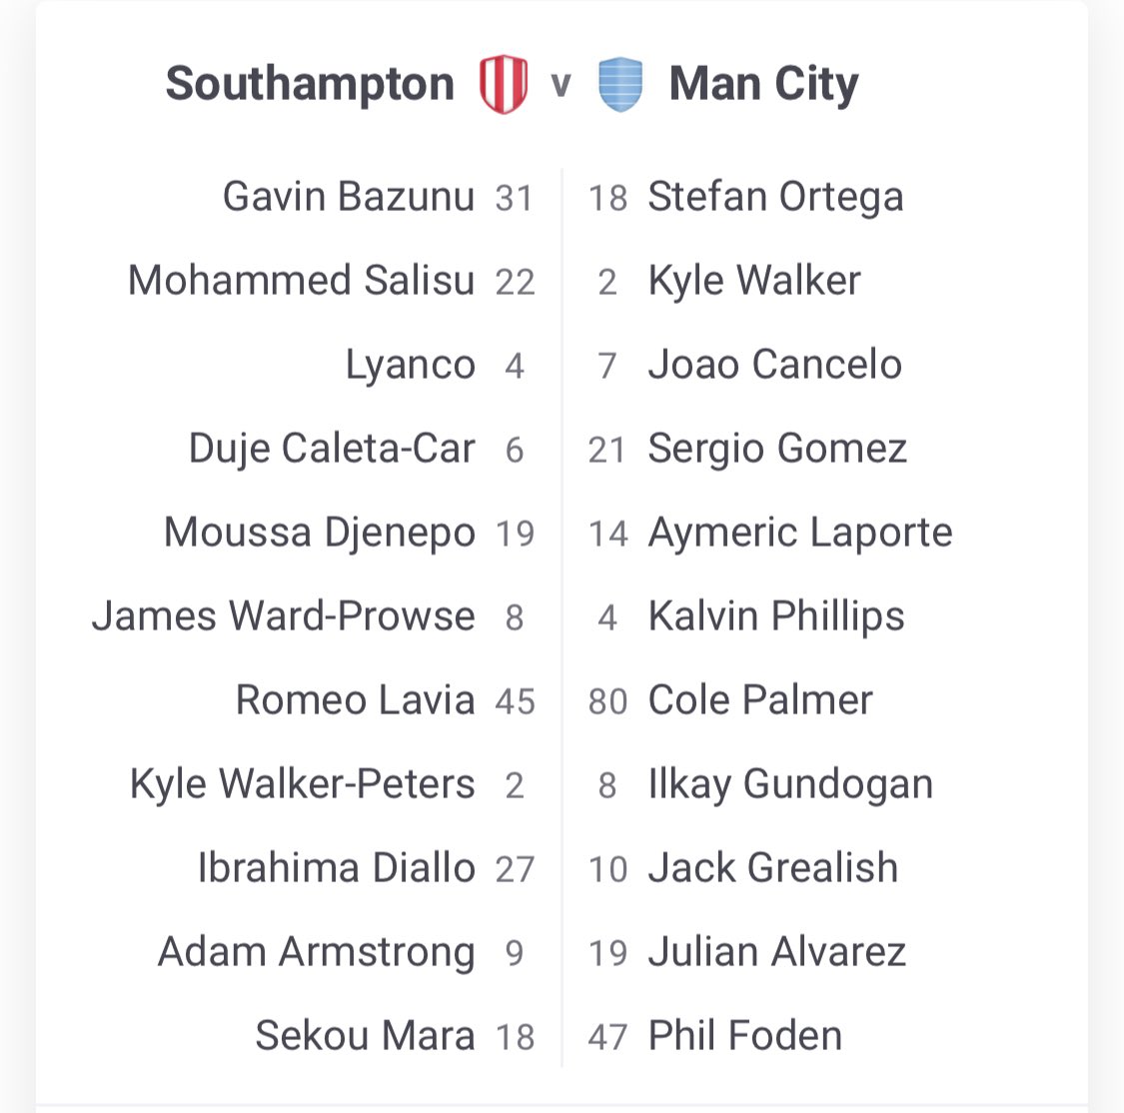
Task: Click the Southampton red striped crest icon
Action: click(503, 84)
